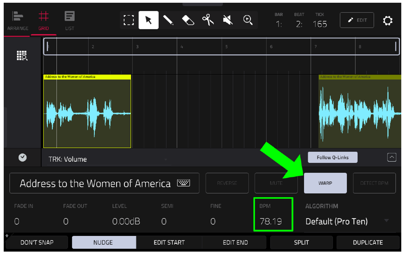404x255 pixels.
Task: Switch to the ARRANGE view tab
Action: 18,21
